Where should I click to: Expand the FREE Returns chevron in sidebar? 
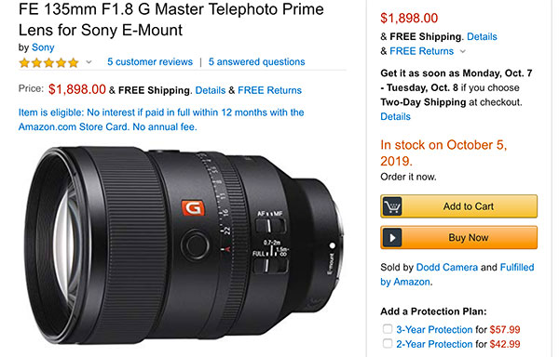463,51
